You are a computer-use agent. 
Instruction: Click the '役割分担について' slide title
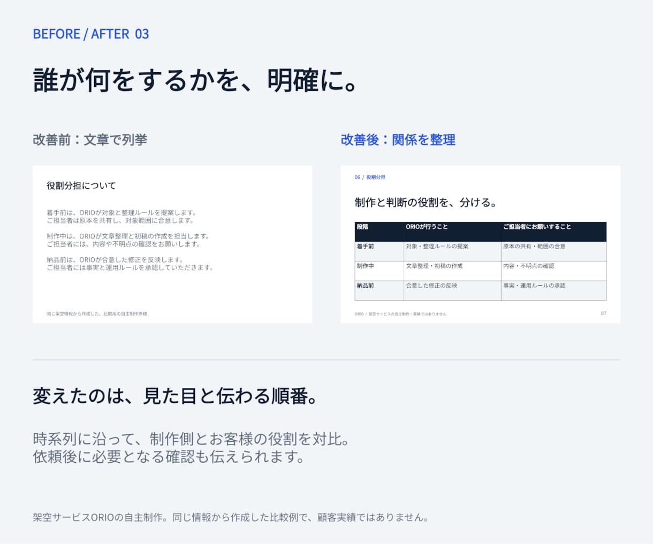[81, 186]
